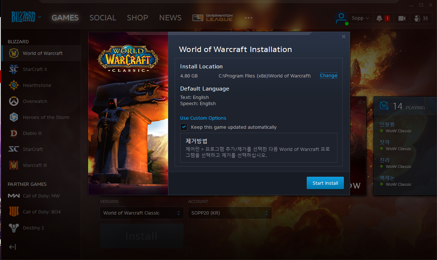This screenshot has height=260, width=437.
Task: Select the Hearthstone game icon
Action: coord(13,85)
